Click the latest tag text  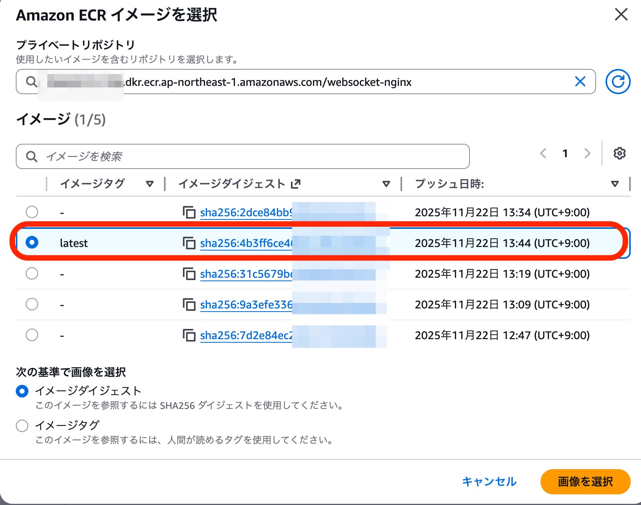[x=74, y=243]
